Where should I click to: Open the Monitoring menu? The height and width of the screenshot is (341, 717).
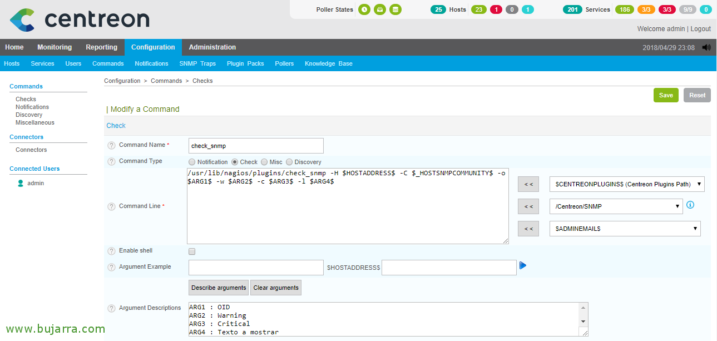tap(55, 47)
